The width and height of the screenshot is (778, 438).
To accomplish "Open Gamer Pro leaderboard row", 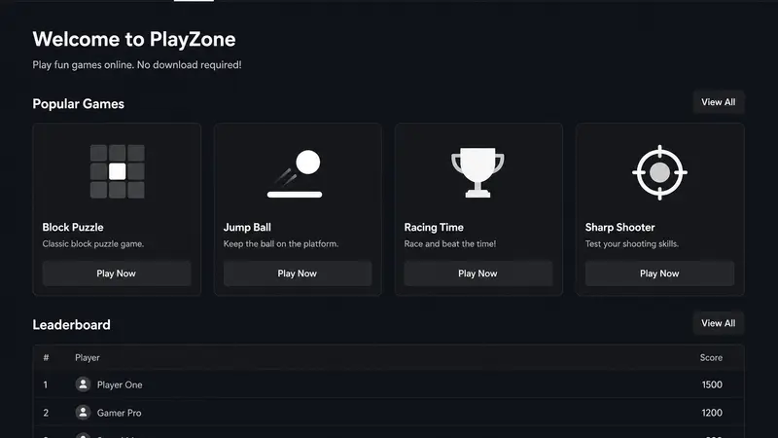I will 388,412.
